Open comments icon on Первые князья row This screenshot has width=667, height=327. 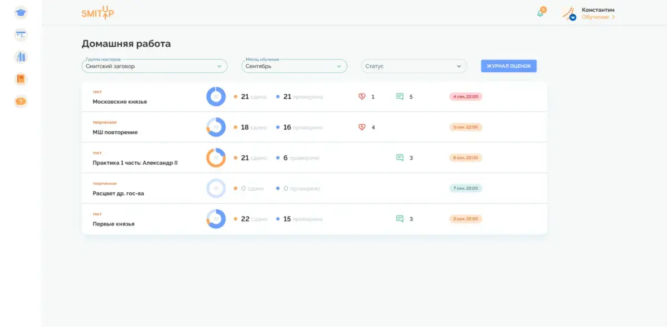tap(400, 219)
